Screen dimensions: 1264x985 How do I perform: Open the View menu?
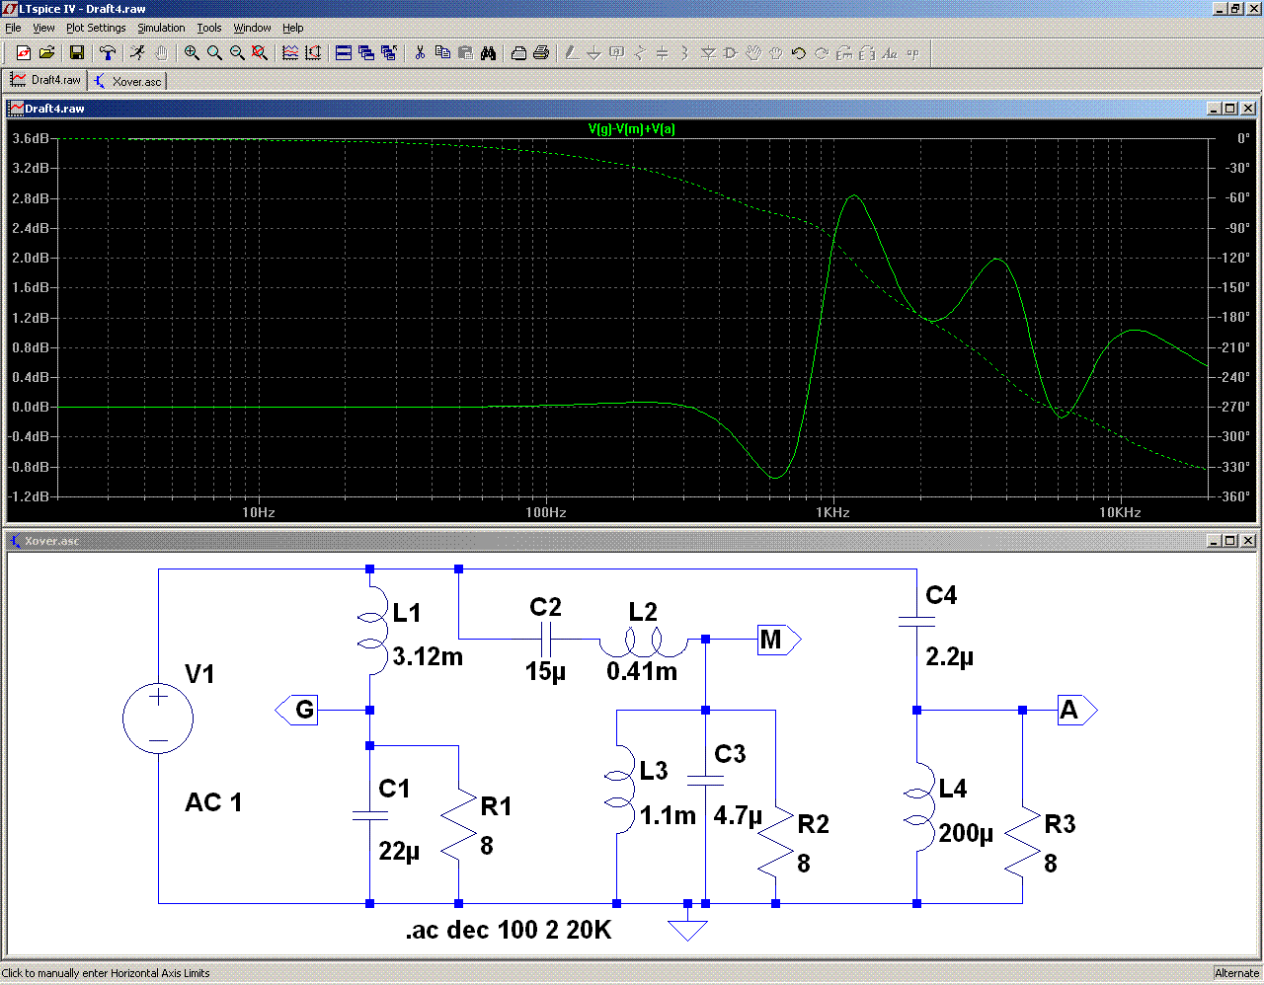[x=44, y=28]
